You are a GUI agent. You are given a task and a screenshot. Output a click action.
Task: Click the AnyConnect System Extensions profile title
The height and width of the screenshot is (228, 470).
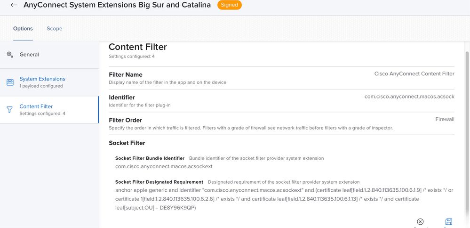click(117, 5)
